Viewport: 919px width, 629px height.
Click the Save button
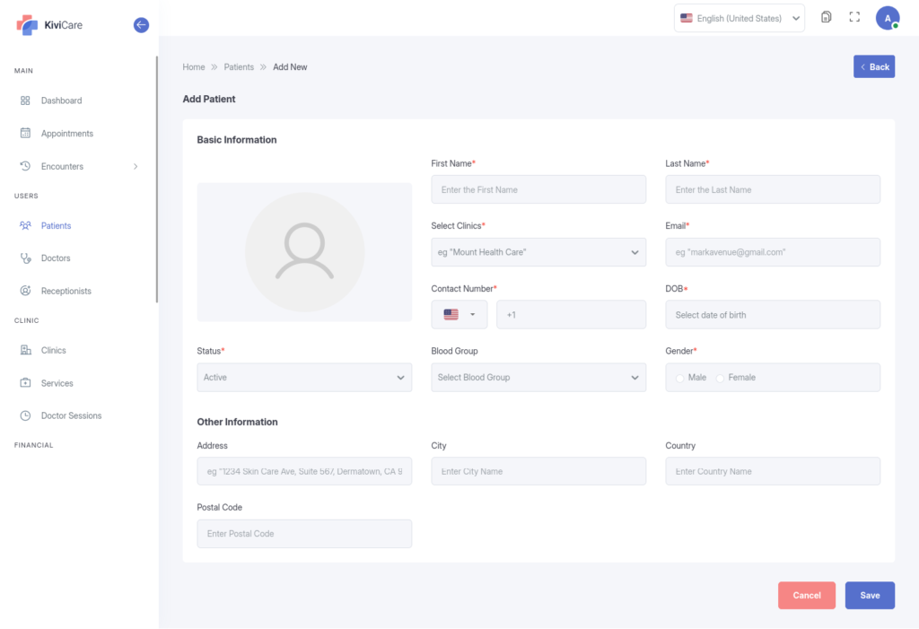869,596
